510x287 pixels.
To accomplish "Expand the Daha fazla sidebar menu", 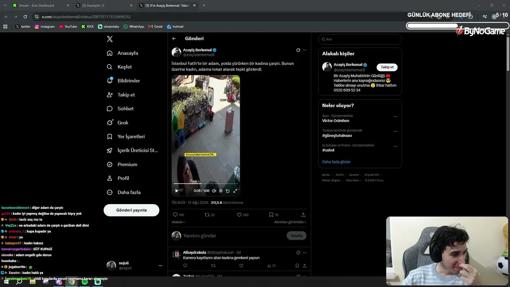I will [124, 192].
